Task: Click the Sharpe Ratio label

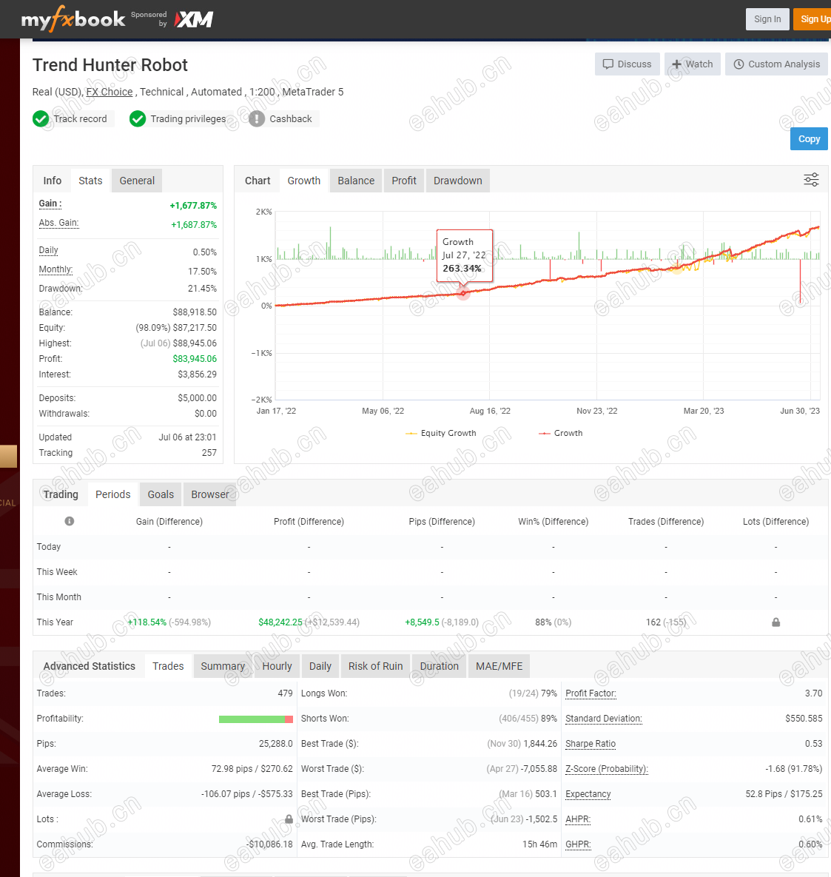Action: click(591, 743)
